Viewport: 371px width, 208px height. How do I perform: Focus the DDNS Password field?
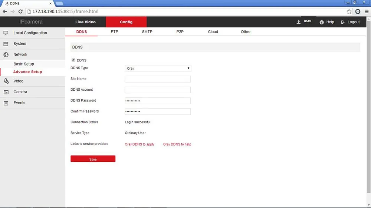pyautogui.click(x=158, y=101)
